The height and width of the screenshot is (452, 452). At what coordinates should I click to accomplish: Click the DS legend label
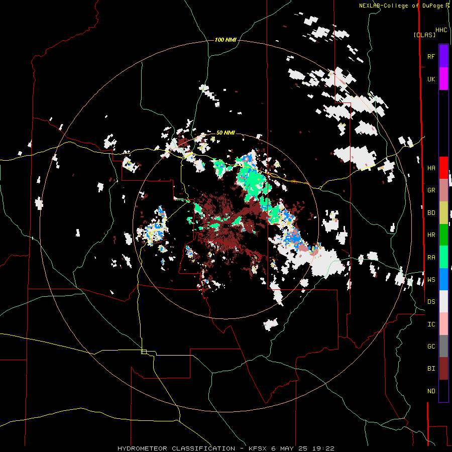click(x=431, y=302)
